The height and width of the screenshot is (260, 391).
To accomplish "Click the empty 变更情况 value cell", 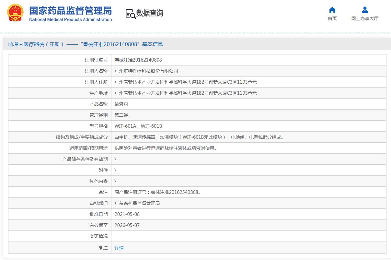I will pyautogui.click(x=248, y=236).
